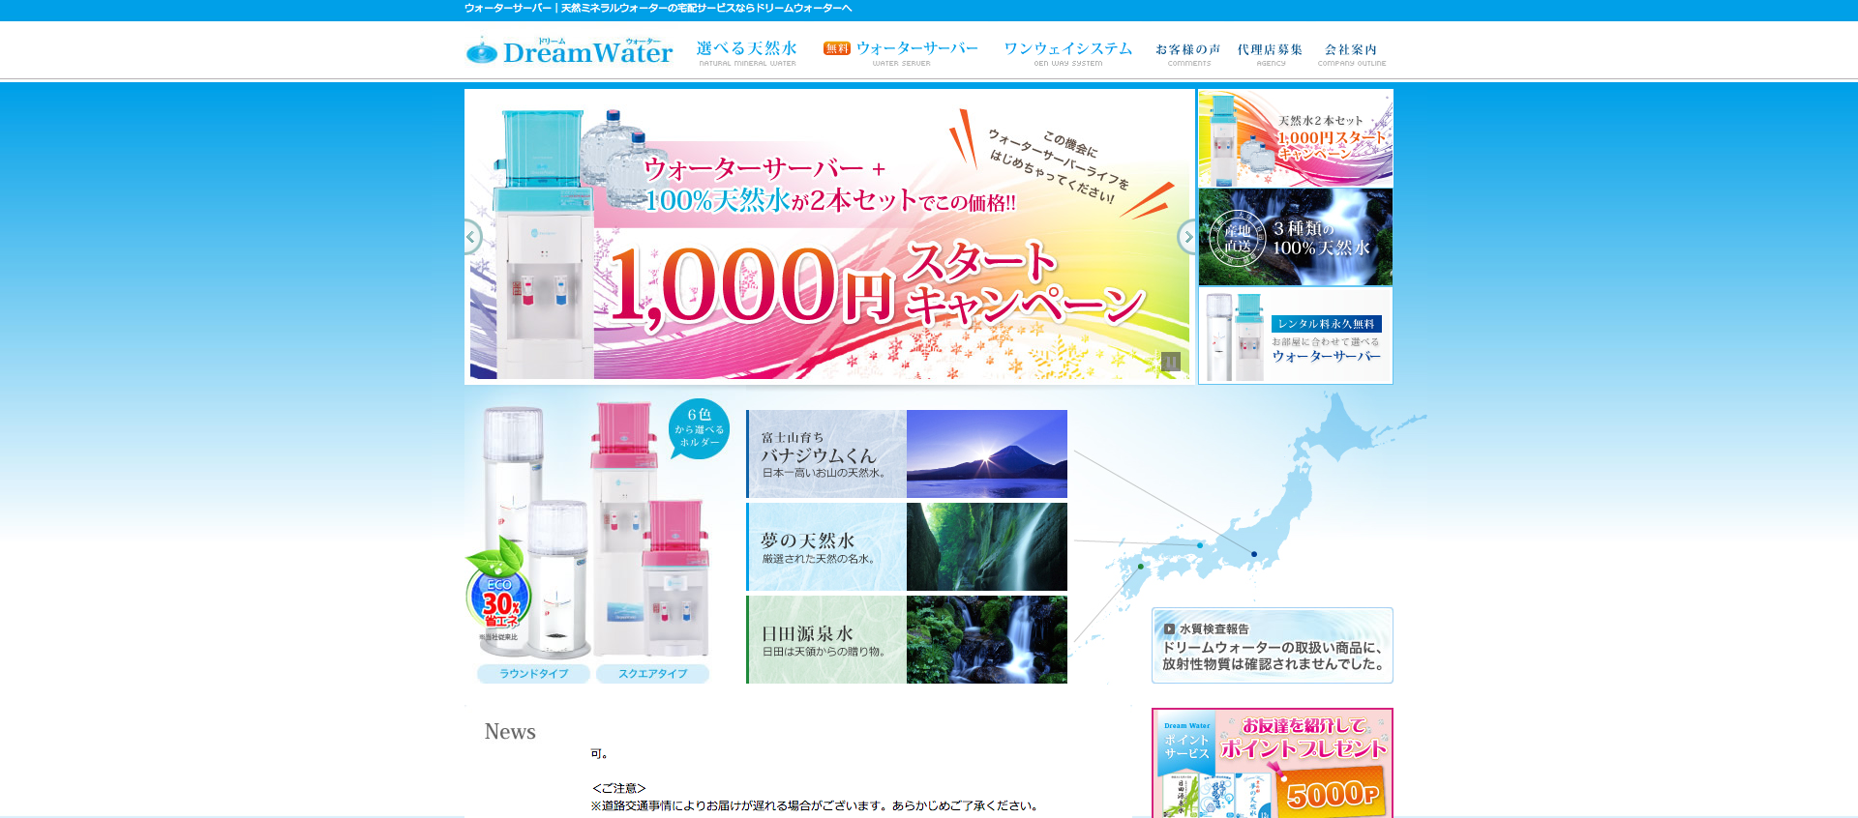Click the News heading

(x=510, y=732)
